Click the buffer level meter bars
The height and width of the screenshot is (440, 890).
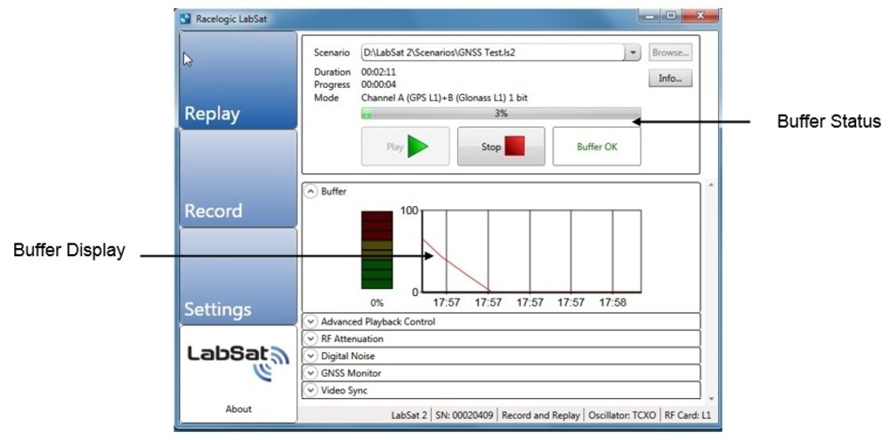pos(376,250)
